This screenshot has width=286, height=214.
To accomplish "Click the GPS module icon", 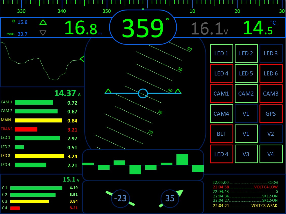I will tap(271, 114).
